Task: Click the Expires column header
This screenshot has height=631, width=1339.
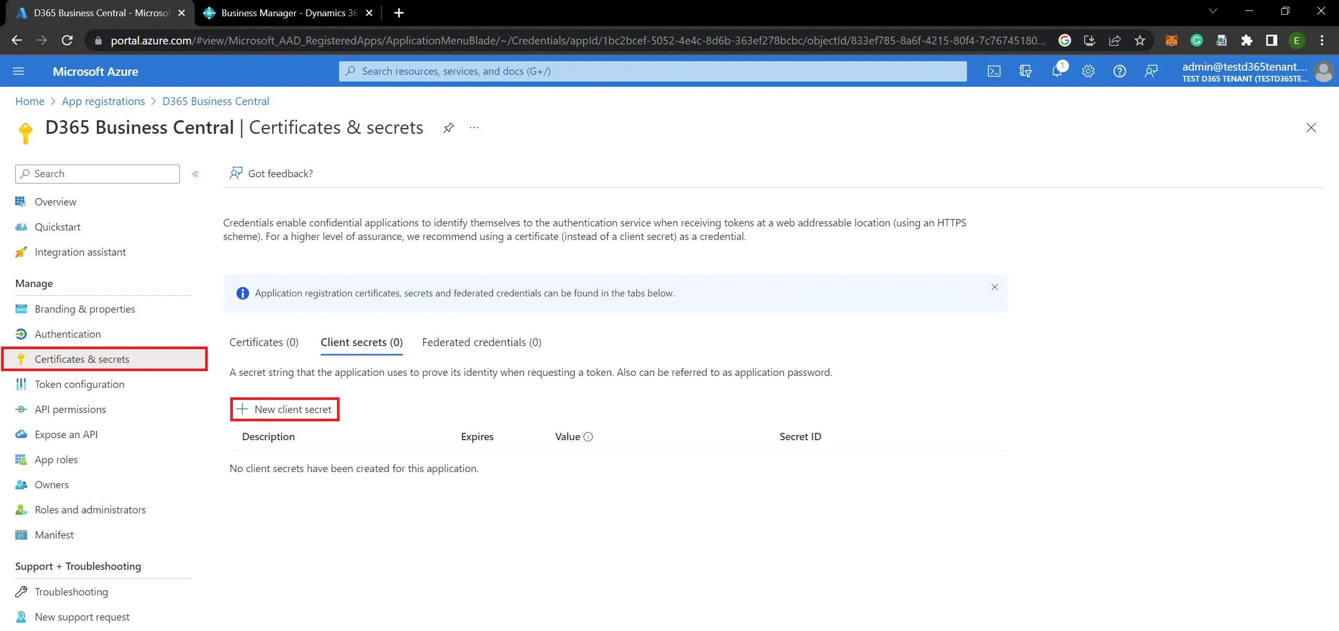Action: pyautogui.click(x=477, y=437)
